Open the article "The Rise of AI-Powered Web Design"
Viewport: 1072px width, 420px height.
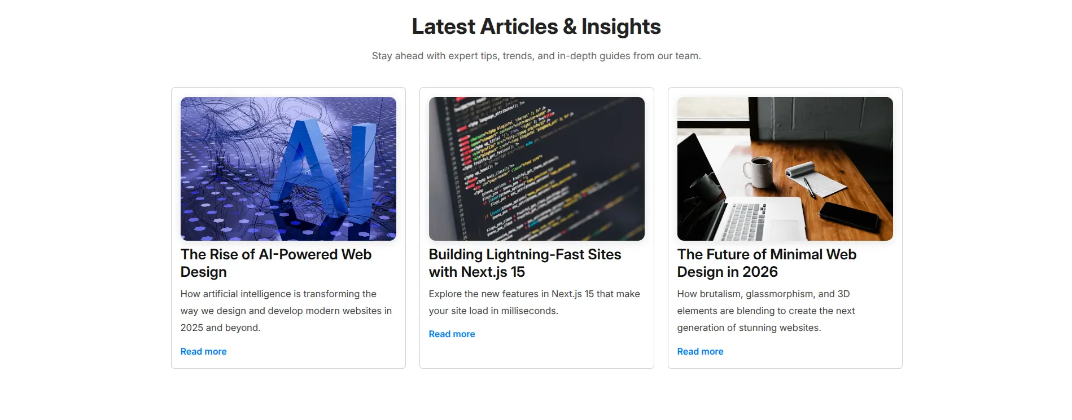click(275, 263)
